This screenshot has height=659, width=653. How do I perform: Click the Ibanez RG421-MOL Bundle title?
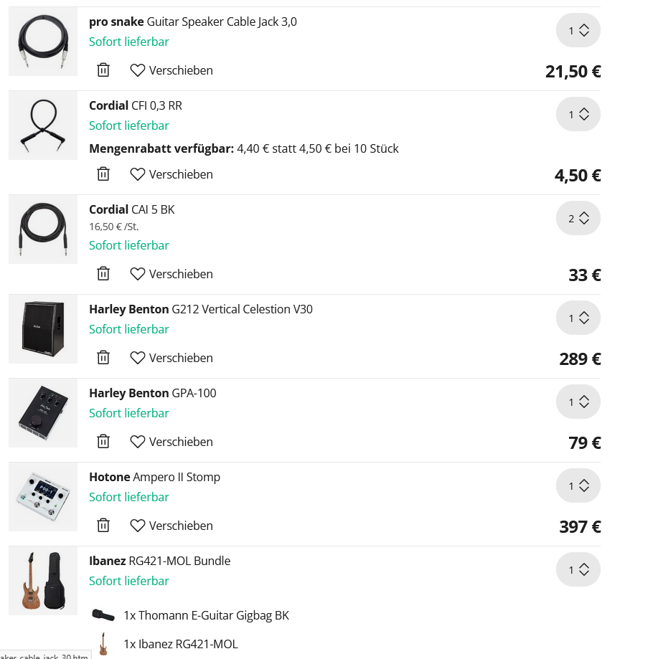point(159,561)
